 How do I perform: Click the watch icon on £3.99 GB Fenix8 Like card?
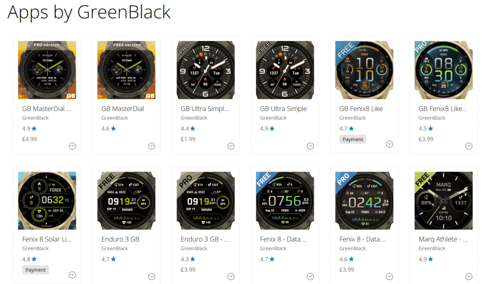coord(469,146)
